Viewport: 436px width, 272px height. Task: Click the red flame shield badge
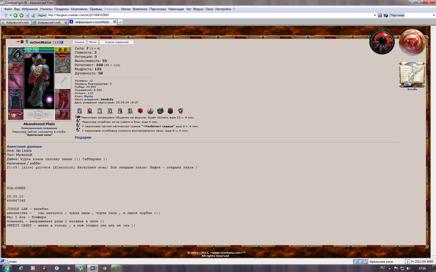[90, 111]
